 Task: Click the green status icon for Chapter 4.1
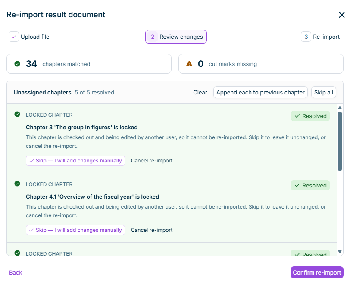(17, 184)
